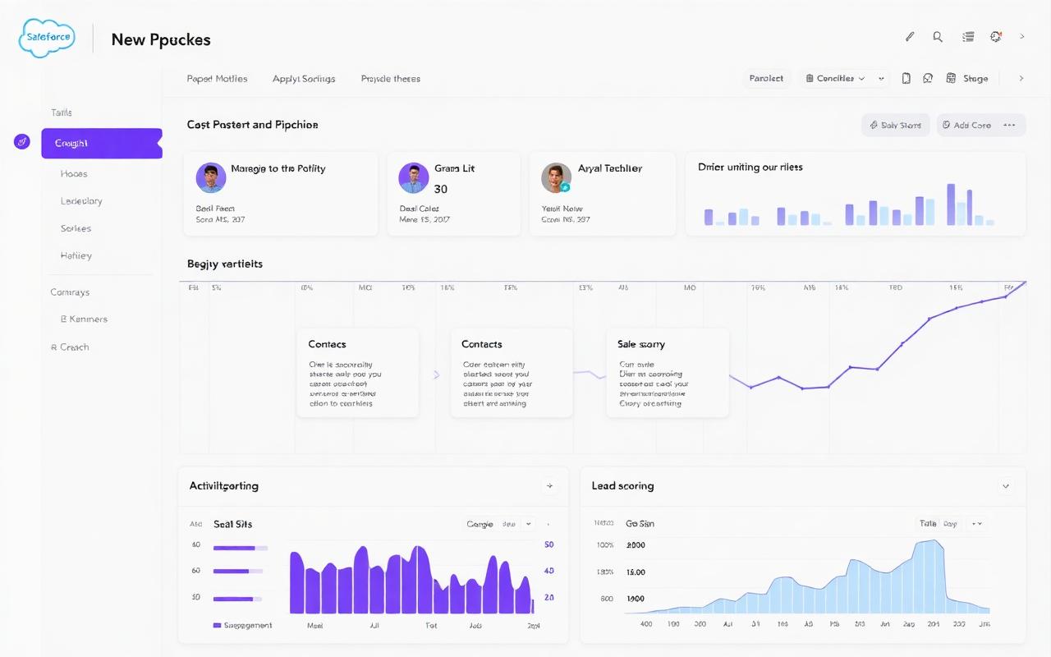The height and width of the screenshot is (657, 1051).
Task: Click the toolbar right chevron after Stage
Action: pos(1021,79)
